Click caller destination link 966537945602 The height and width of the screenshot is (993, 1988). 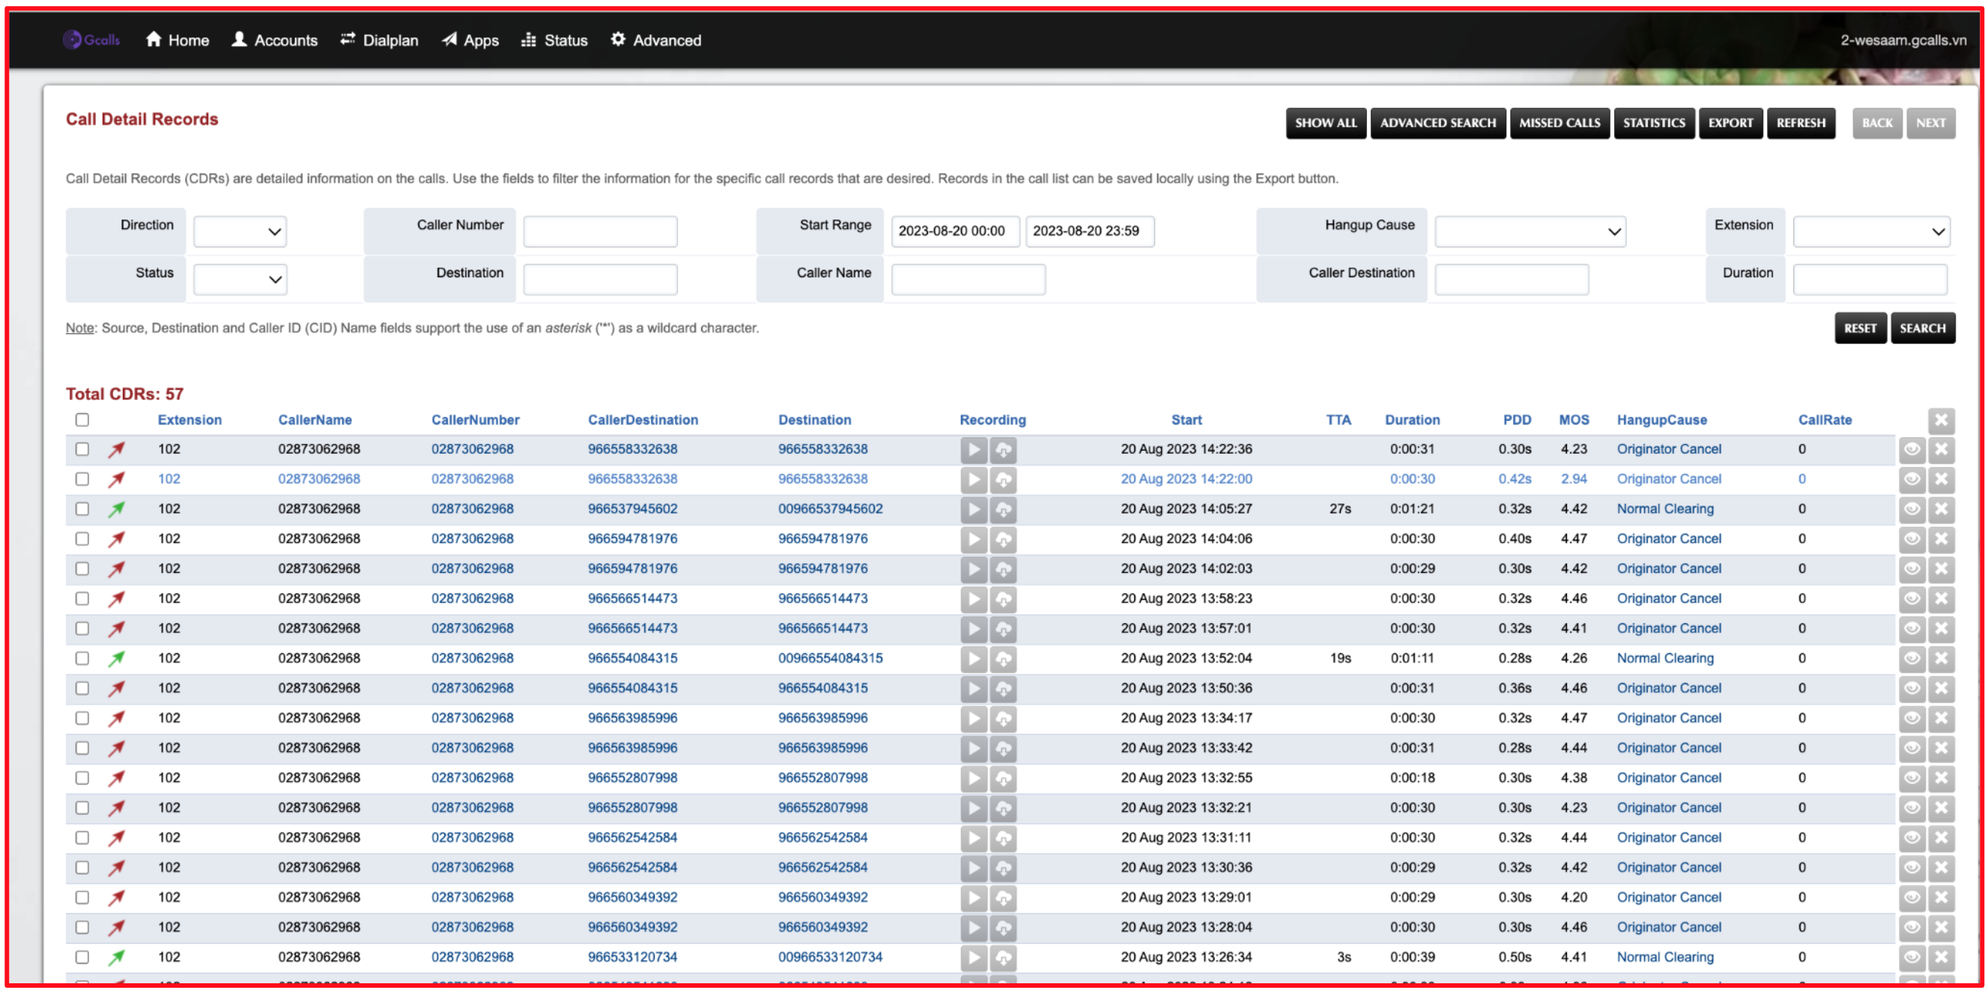pyautogui.click(x=632, y=509)
